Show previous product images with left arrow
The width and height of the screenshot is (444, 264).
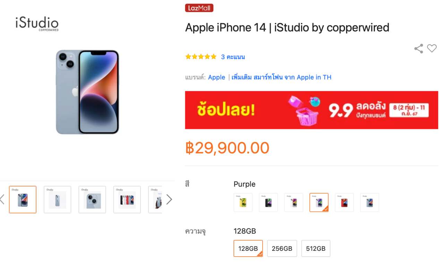[x=2, y=199]
